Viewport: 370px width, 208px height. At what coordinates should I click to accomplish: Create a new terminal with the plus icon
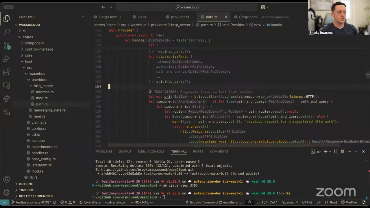tap(325, 151)
